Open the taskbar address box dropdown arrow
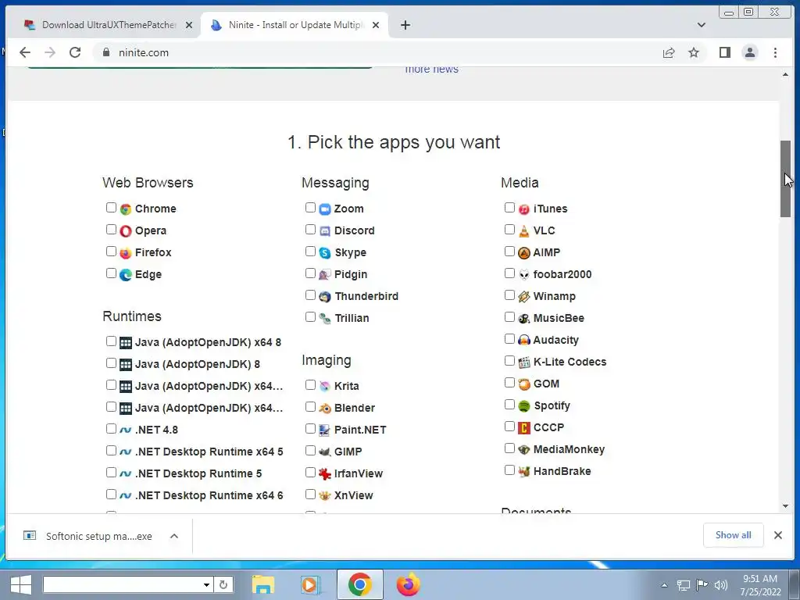800x600 pixels. [206, 584]
